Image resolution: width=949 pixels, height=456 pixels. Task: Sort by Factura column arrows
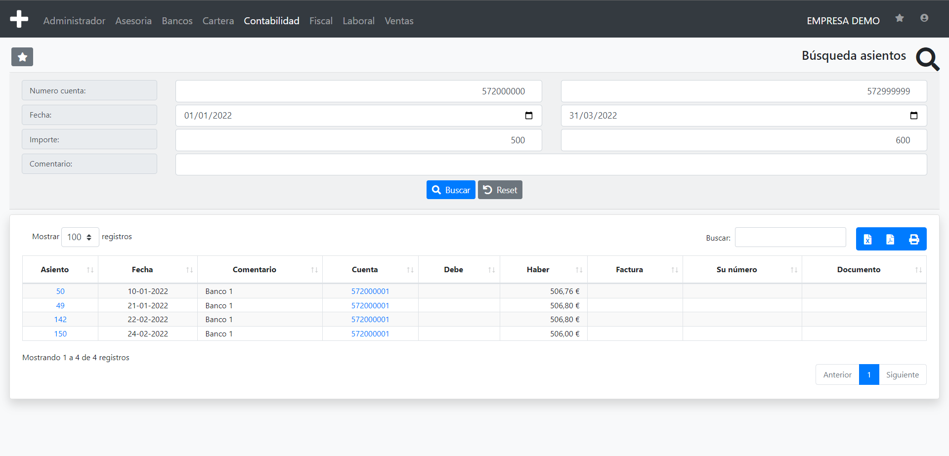[x=675, y=270]
